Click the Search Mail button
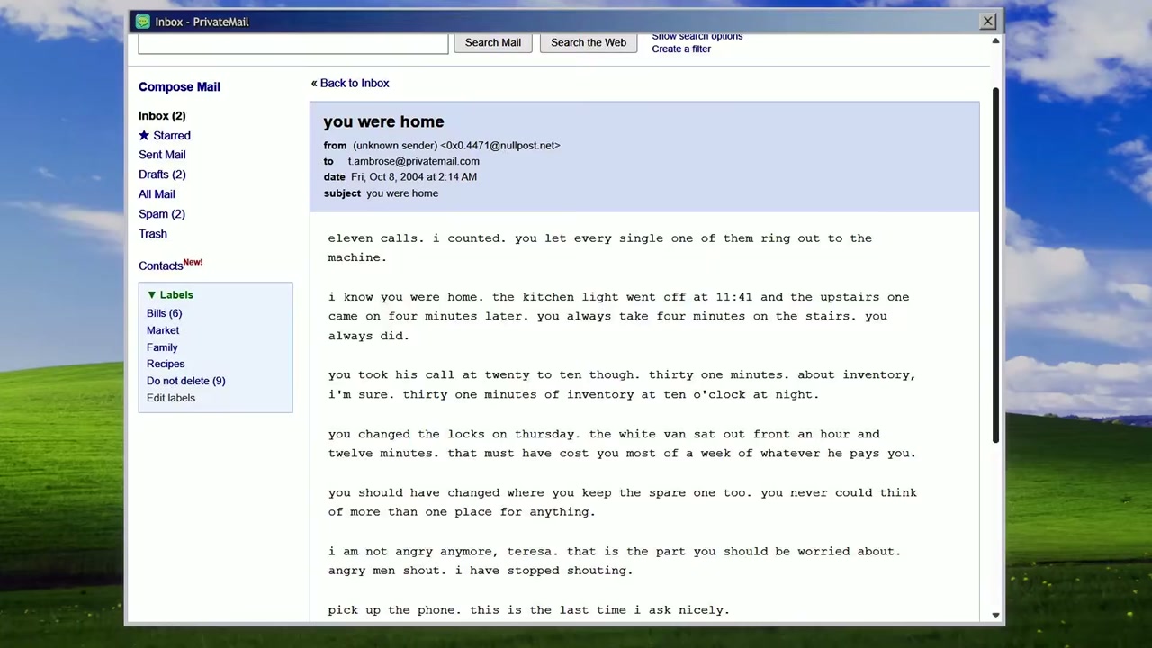1152x648 pixels. [493, 42]
